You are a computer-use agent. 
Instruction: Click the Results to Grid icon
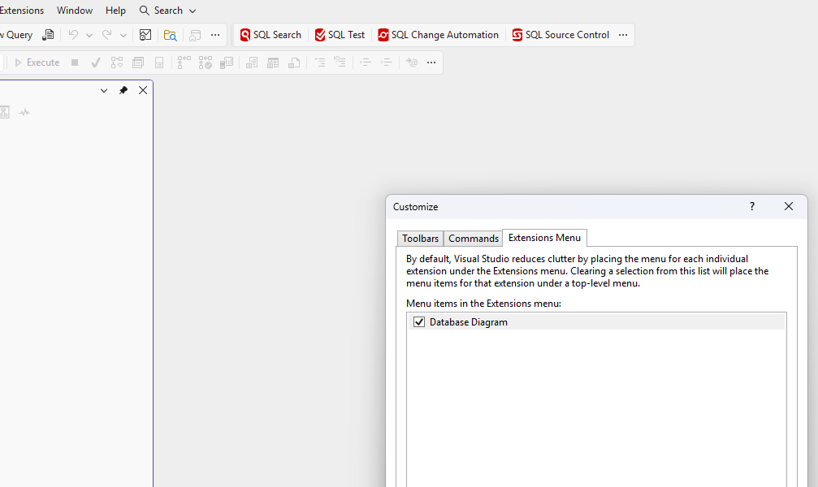pyautogui.click(x=273, y=62)
